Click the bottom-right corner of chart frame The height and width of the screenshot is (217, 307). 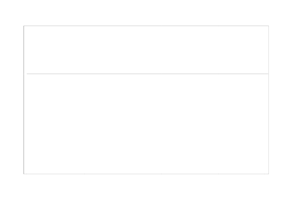(x=269, y=174)
